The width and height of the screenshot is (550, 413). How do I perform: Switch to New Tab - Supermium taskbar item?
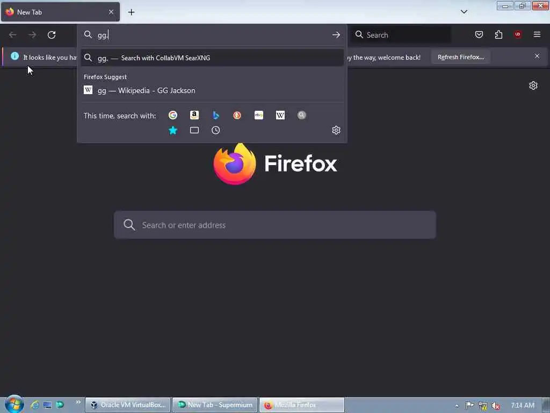tap(215, 405)
